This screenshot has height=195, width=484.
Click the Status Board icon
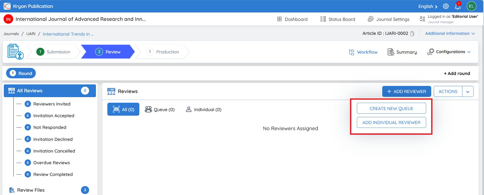tap(323, 19)
